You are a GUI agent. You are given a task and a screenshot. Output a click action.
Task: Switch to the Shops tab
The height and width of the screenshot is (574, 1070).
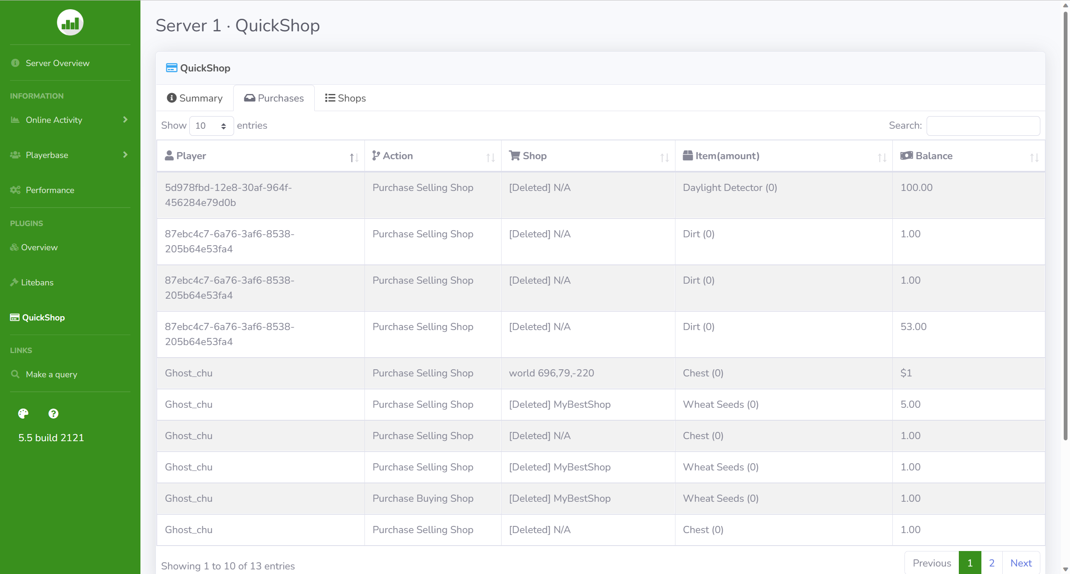click(345, 98)
